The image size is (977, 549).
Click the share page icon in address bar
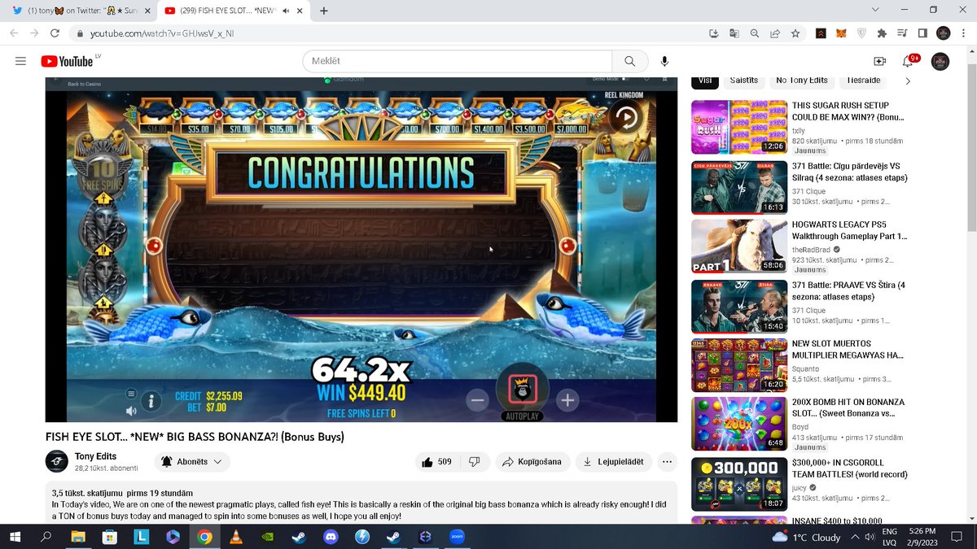(775, 33)
